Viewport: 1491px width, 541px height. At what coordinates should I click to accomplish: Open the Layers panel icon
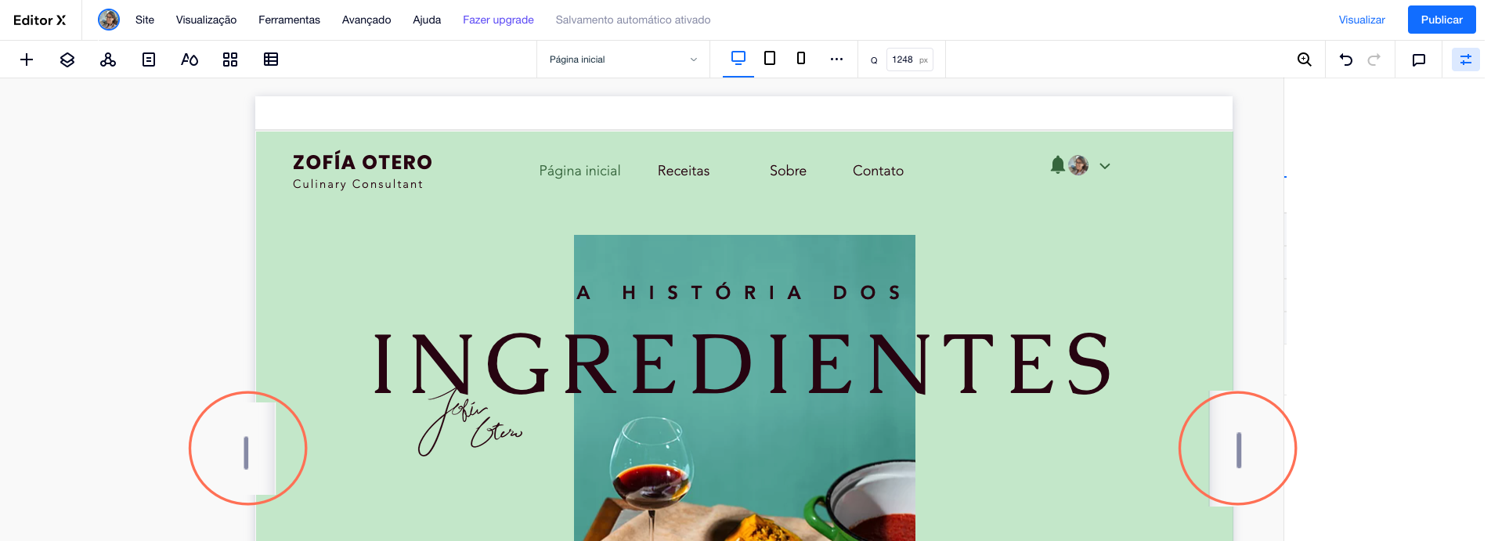point(67,60)
